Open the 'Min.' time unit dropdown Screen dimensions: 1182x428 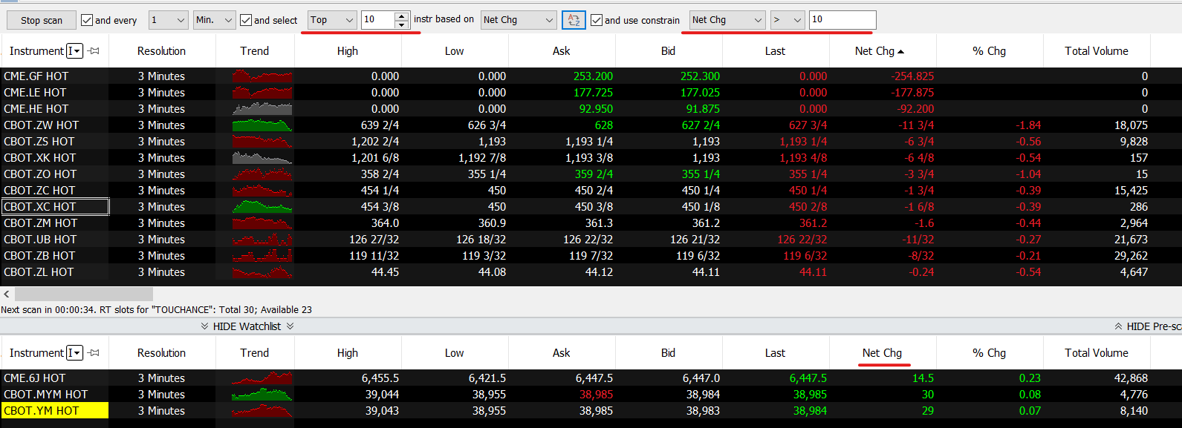[215, 20]
